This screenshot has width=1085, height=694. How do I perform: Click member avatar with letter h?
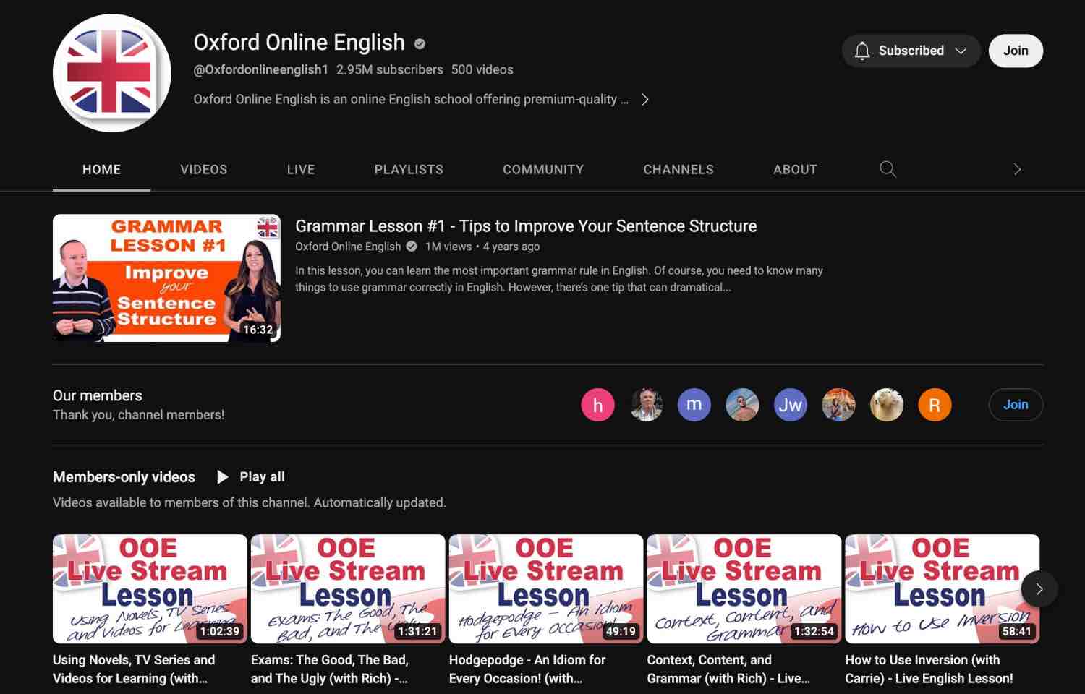click(597, 405)
